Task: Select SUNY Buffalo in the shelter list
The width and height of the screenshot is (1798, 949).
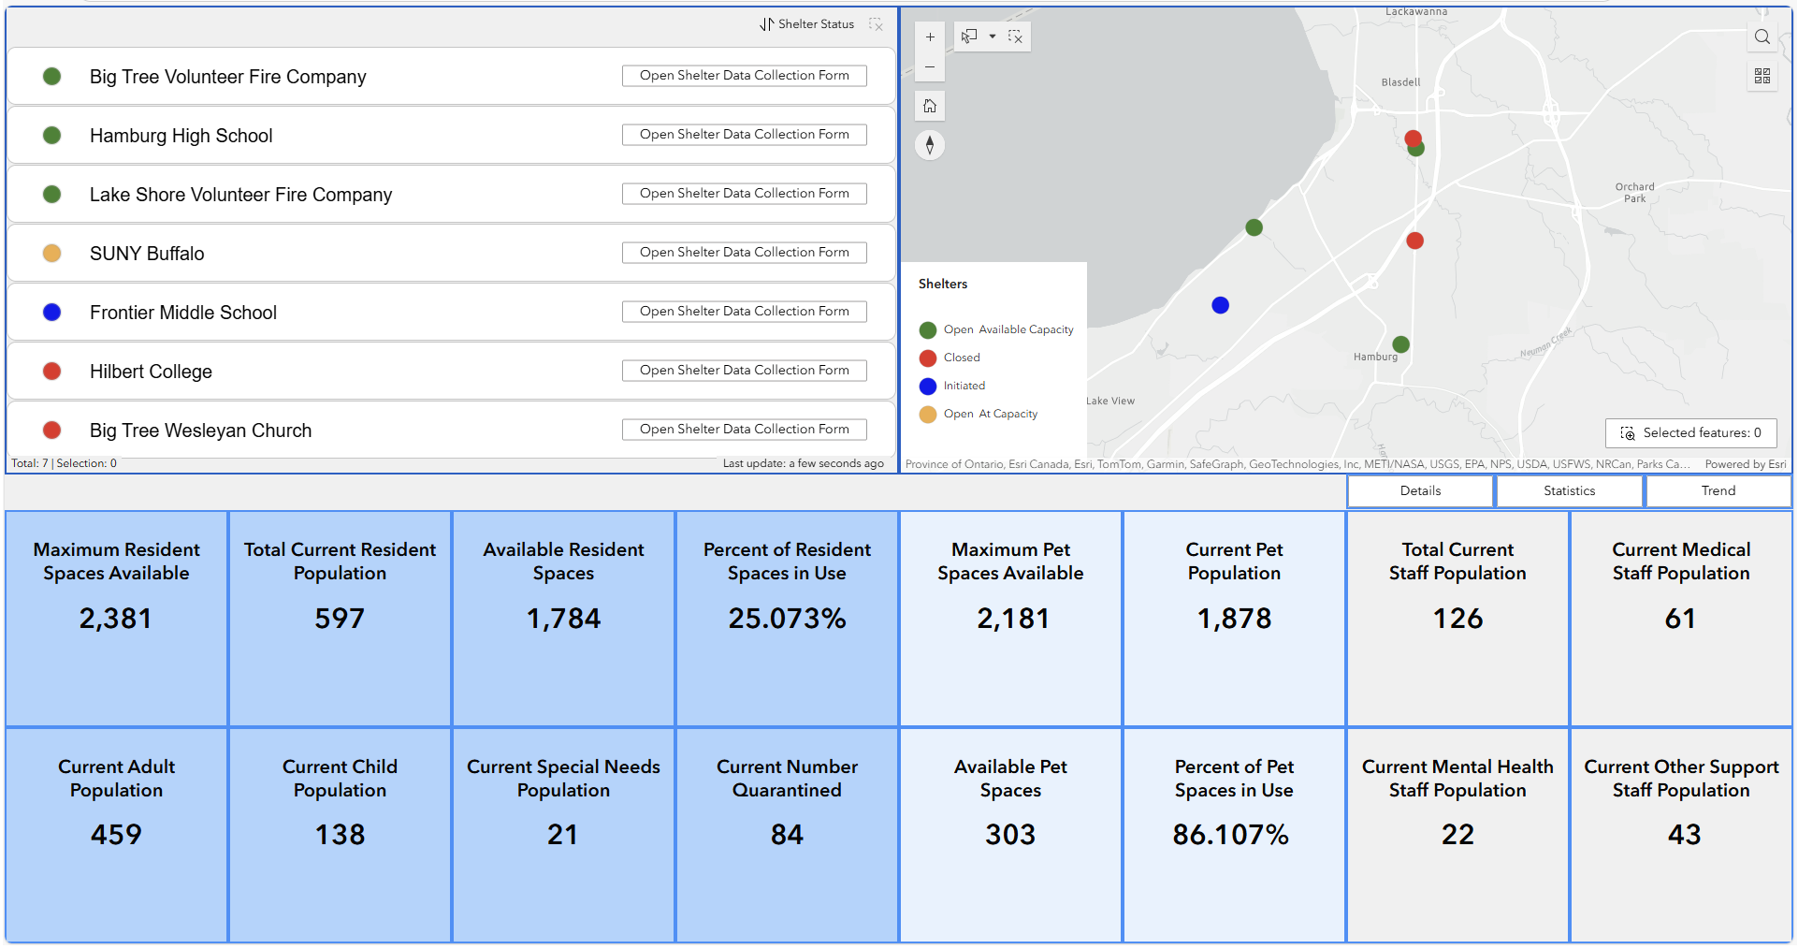Action: [x=147, y=253]
